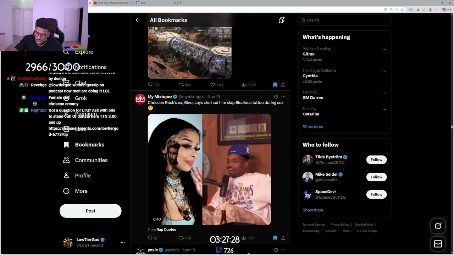This screenshot has width=454, height=255.
Task: Open Tilde Byström's profile avatar
Action: (308, 160)
